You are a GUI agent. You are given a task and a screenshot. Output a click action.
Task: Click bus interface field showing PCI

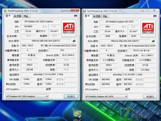[62, 50]
